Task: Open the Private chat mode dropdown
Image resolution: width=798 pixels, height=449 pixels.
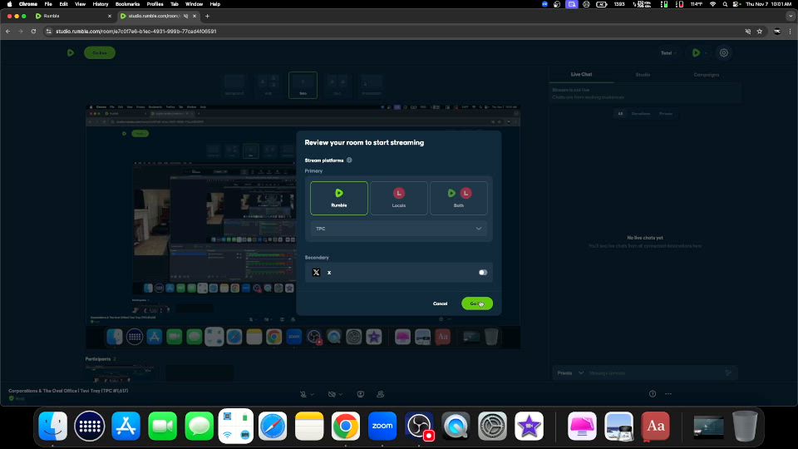Action: click(569, 373)
